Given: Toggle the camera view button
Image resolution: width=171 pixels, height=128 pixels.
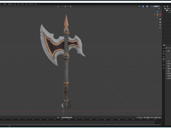Looking at the screenshot, I should coord(160,25).
